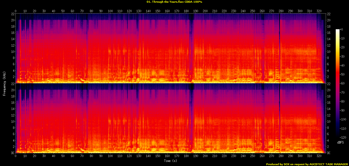Image resolution: width=349 pixels, height=166 pixels.
Task: Click the 50 second tick on bottom time axis
Action: (63, 156)
